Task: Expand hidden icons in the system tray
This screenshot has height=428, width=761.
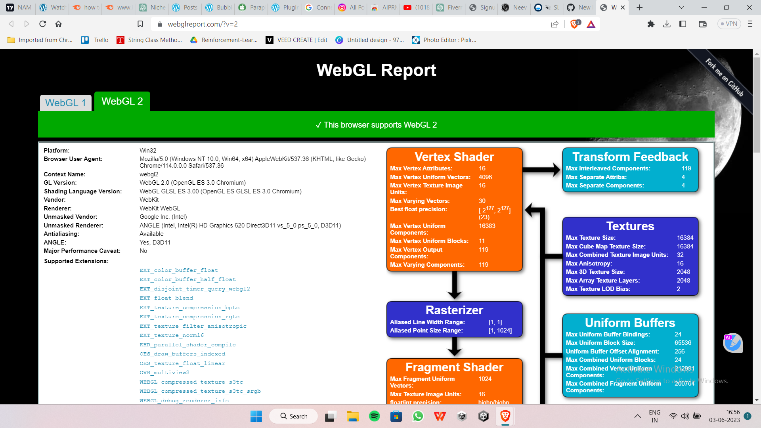Action: pyautogui.click(x=638, y=417)
